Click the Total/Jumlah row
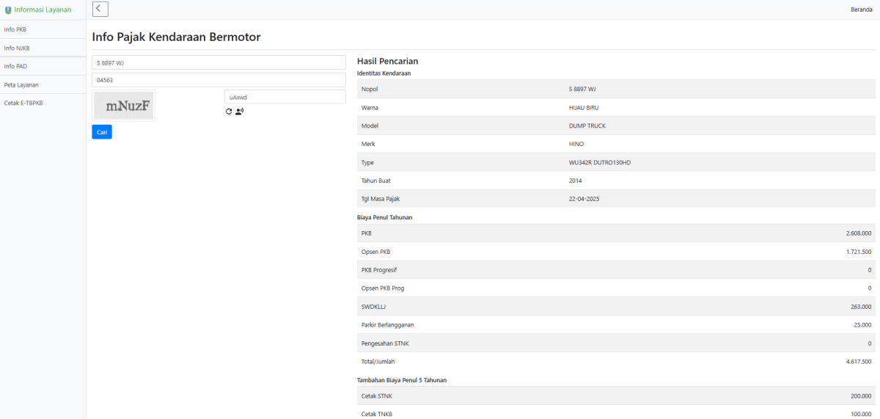 [x=615, y=361]
